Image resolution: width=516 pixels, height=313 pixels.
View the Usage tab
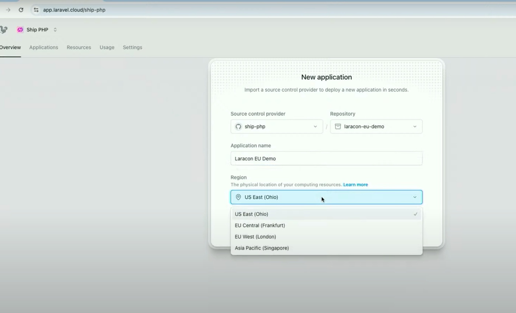(107, 47)
